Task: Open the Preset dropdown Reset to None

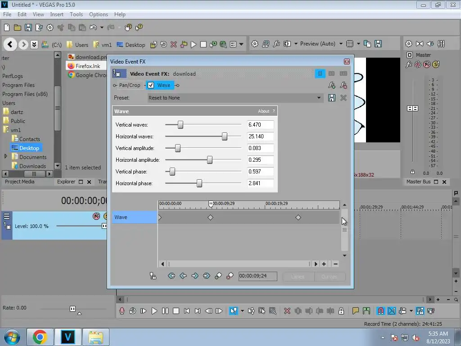Action: pos(235,98)
